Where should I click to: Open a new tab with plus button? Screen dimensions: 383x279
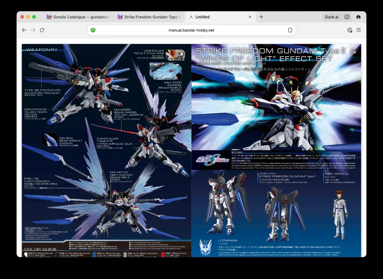pos(261,17)
